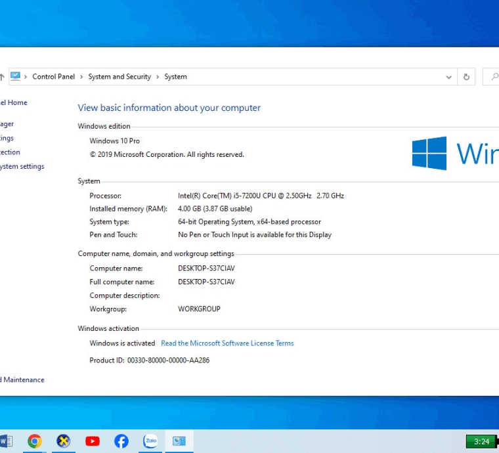The width and height of the screenshot is (499, 453).
Task: Click Workgroup: label
Action: click(108, 309)
